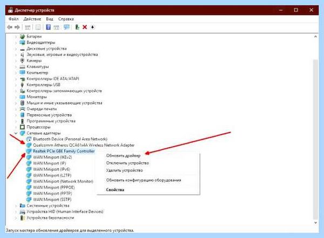Select the WAN Miniport (L2TP) adapter icon
This screenshot has width=324, height=238.
click(x=29, y=175)
